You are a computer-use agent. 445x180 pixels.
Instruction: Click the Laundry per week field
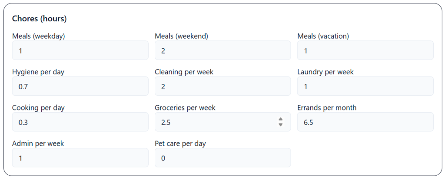point(365,86)
